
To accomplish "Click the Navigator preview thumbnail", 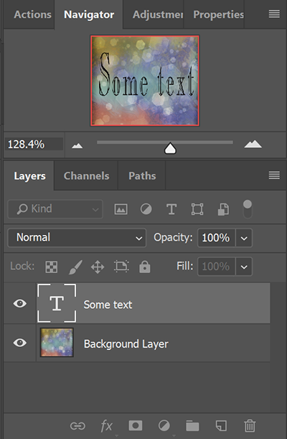I will (x=145, y=80).
